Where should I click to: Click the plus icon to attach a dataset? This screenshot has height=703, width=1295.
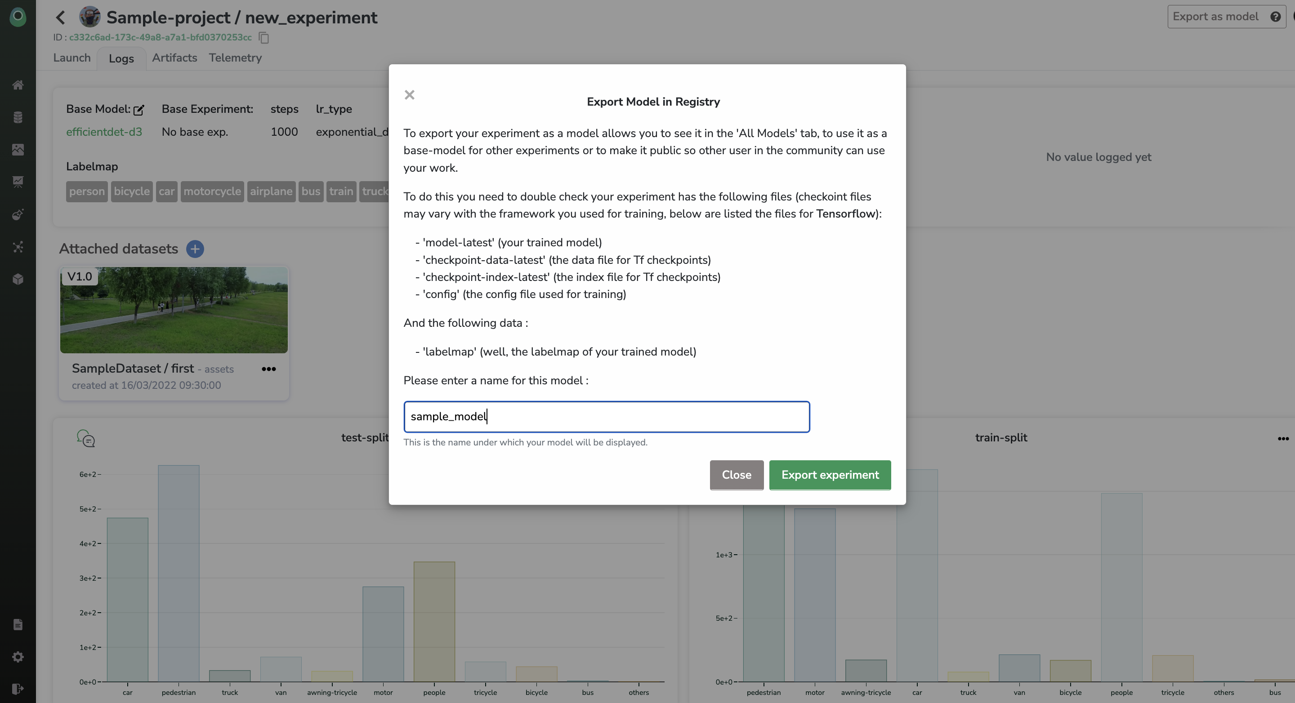(195, 249)
